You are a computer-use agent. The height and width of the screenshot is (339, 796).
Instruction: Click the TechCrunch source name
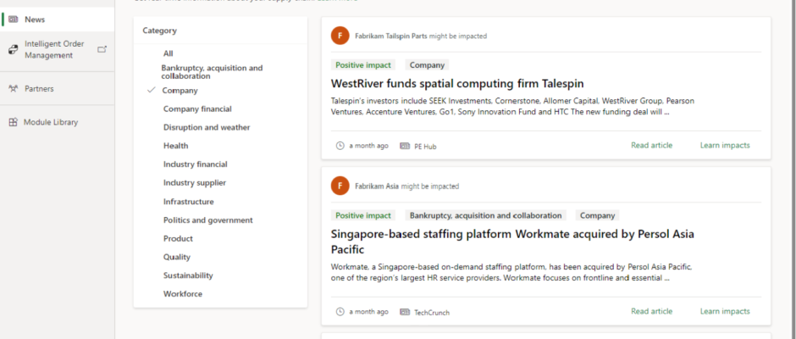point(432,313)
